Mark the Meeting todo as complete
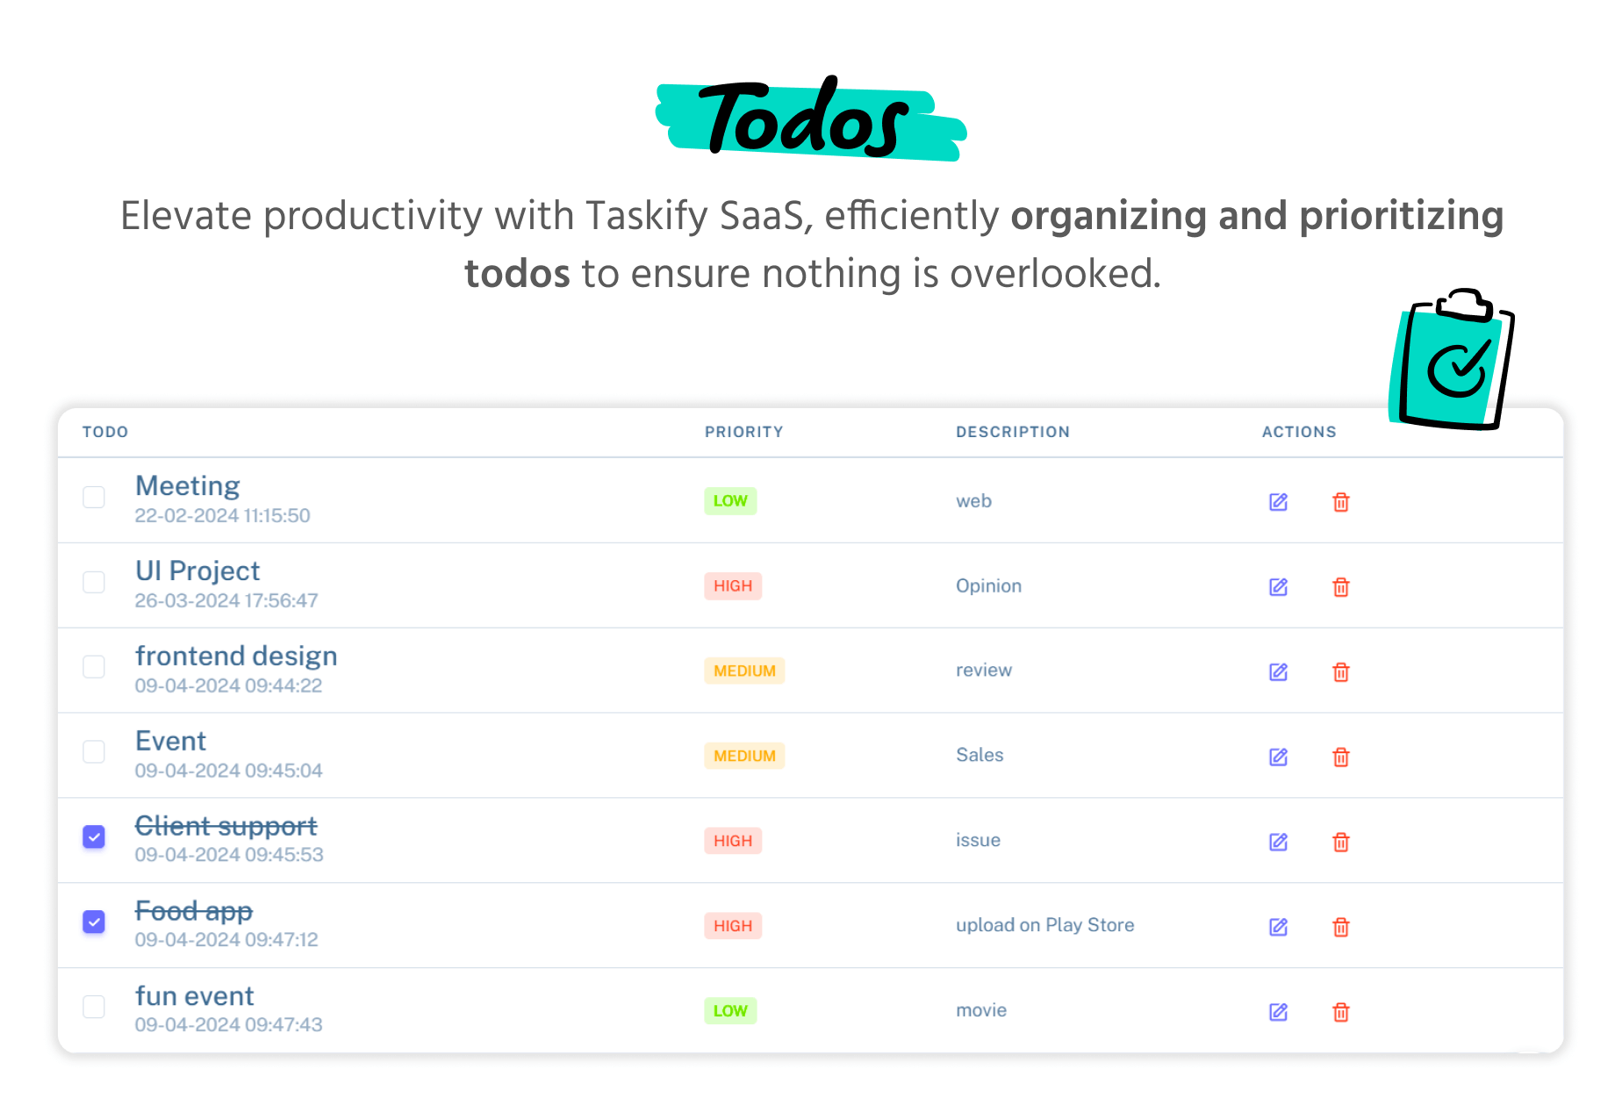1622x1106 pixels. (94, 497)
